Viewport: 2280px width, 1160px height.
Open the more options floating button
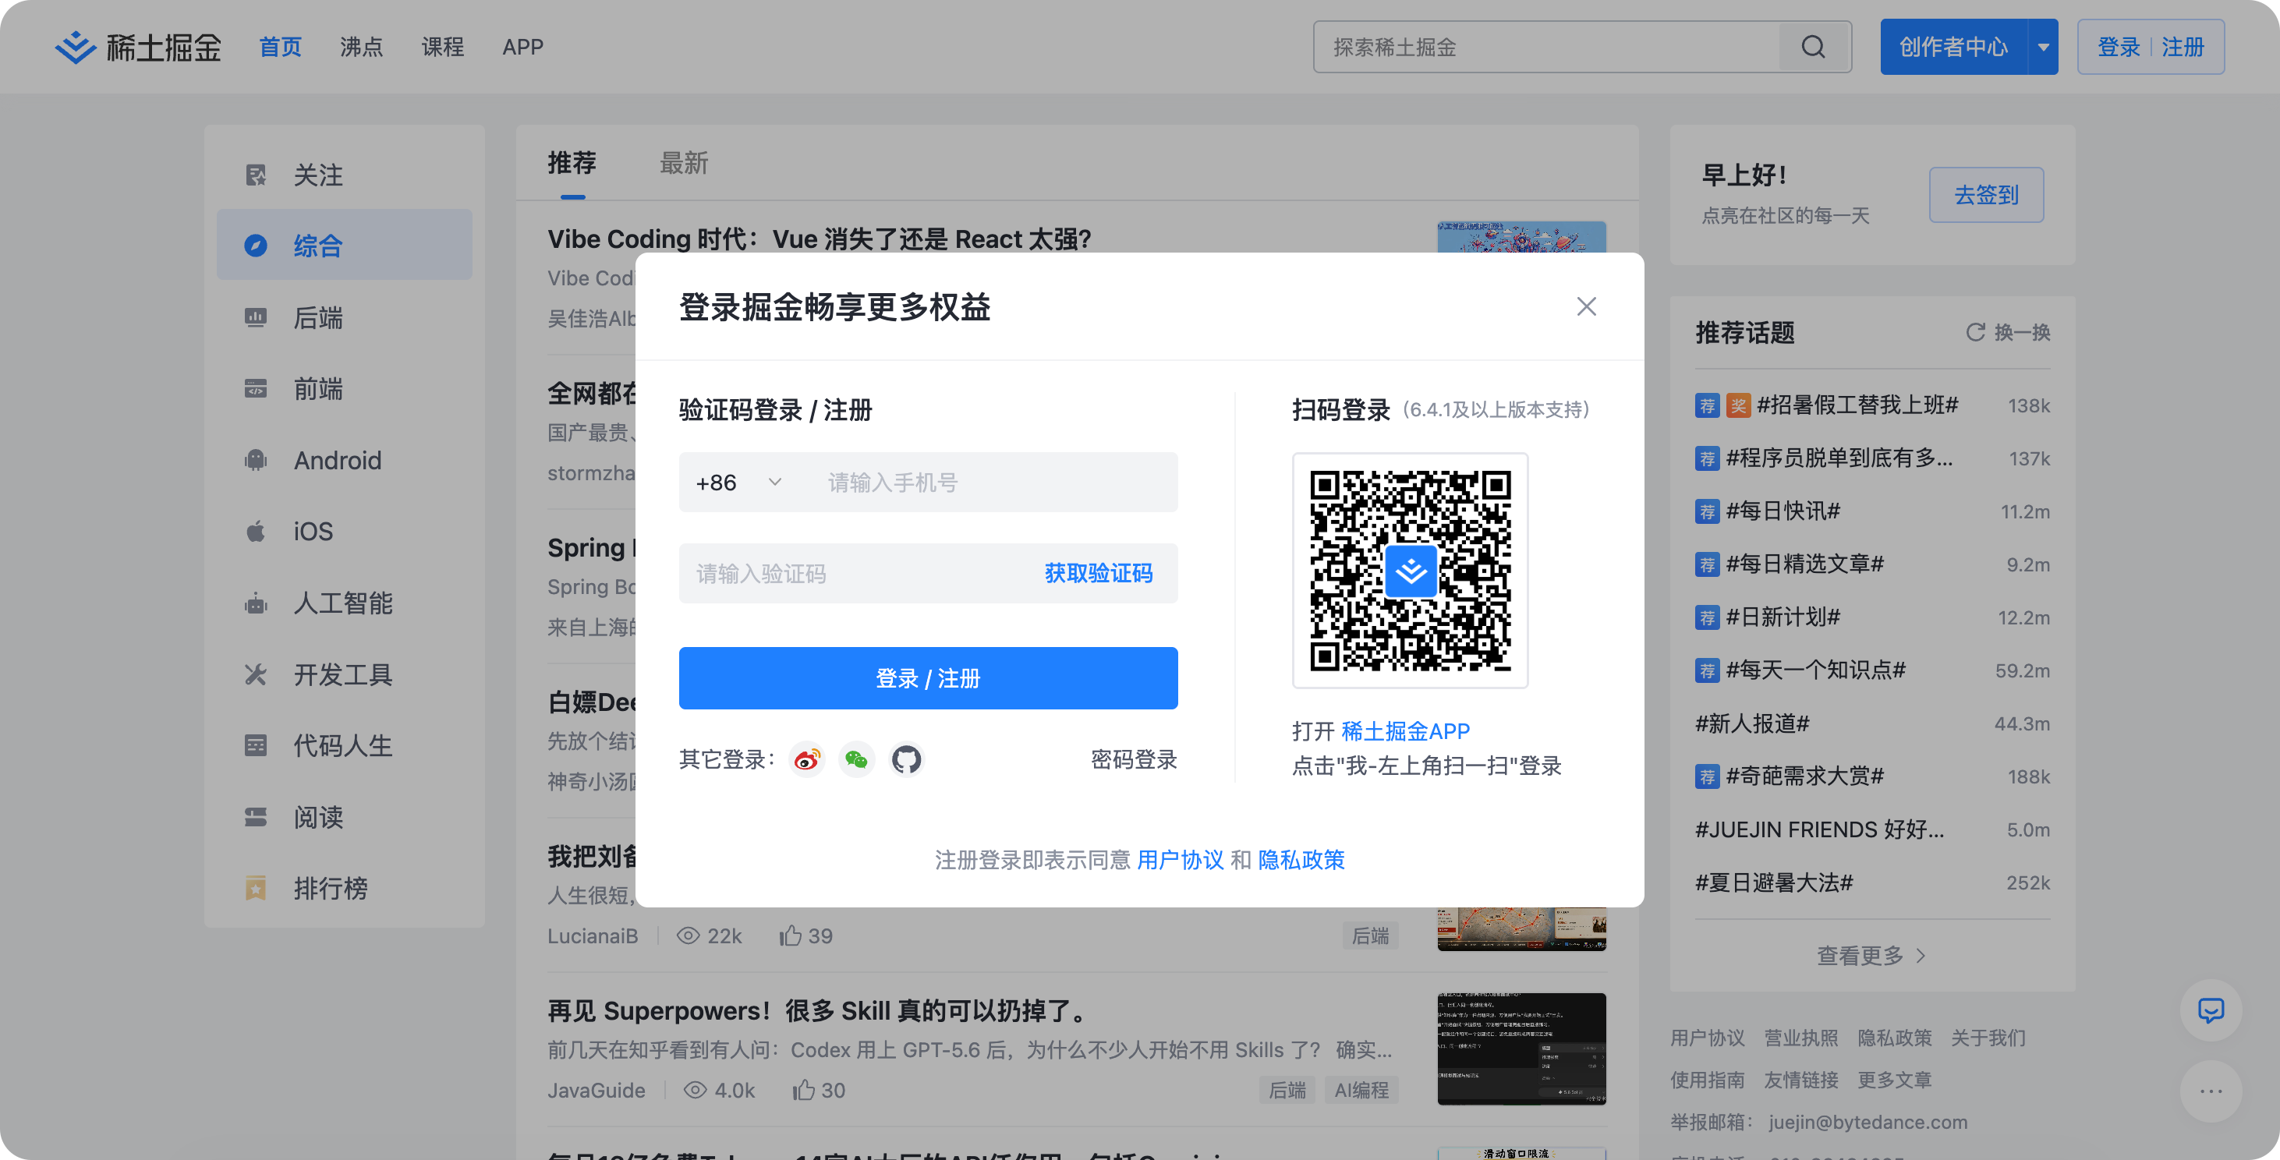pos(2211,1091)
